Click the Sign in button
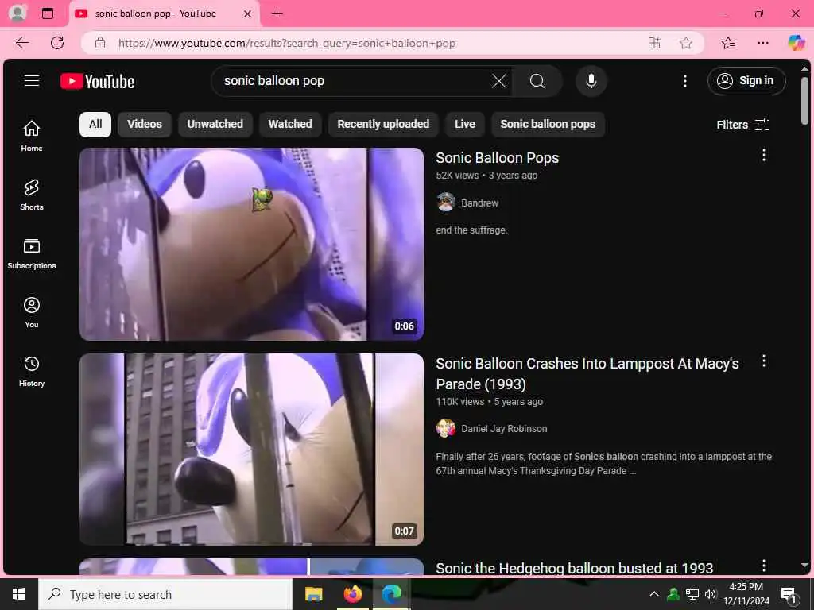 (x=746, y=81)
